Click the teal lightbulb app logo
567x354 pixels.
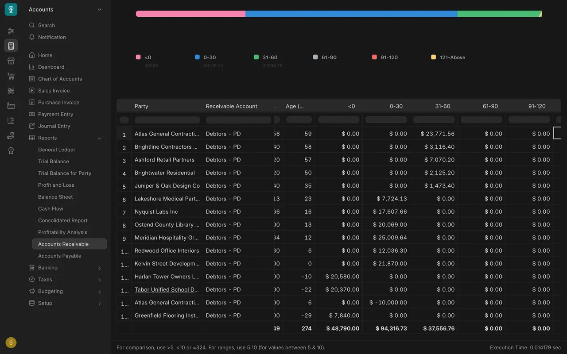click(x=11, y=9)
